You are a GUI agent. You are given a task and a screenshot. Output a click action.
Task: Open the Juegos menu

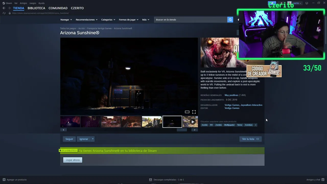[x=33, y=3]
